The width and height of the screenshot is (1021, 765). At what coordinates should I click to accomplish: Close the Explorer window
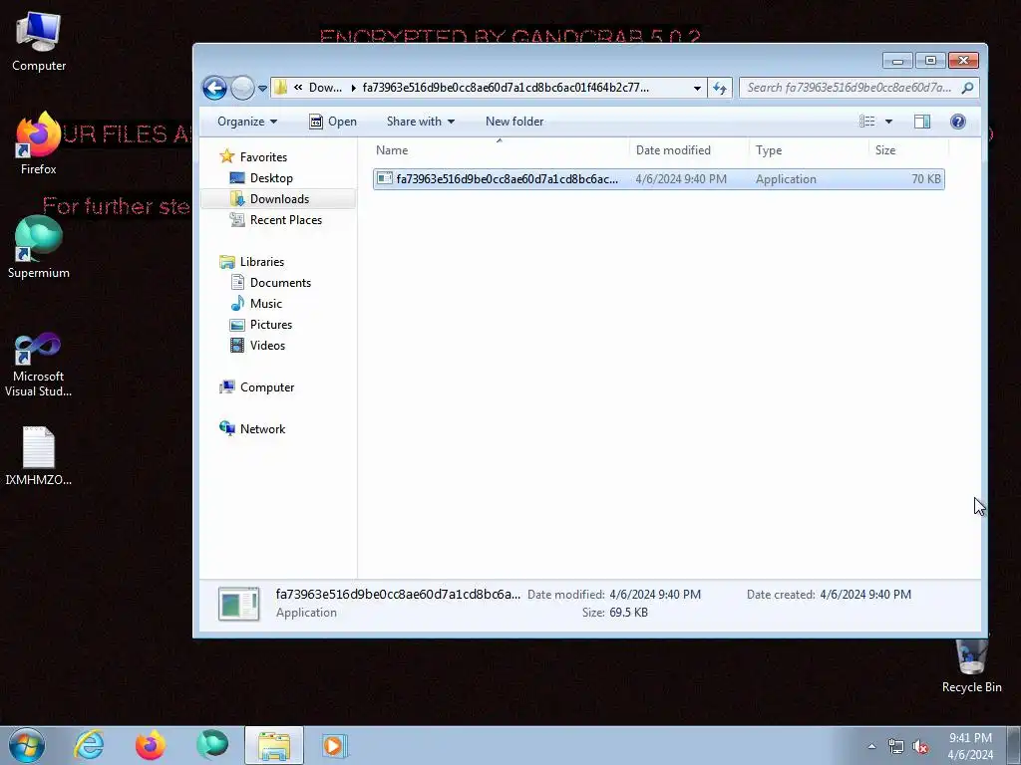963,61
